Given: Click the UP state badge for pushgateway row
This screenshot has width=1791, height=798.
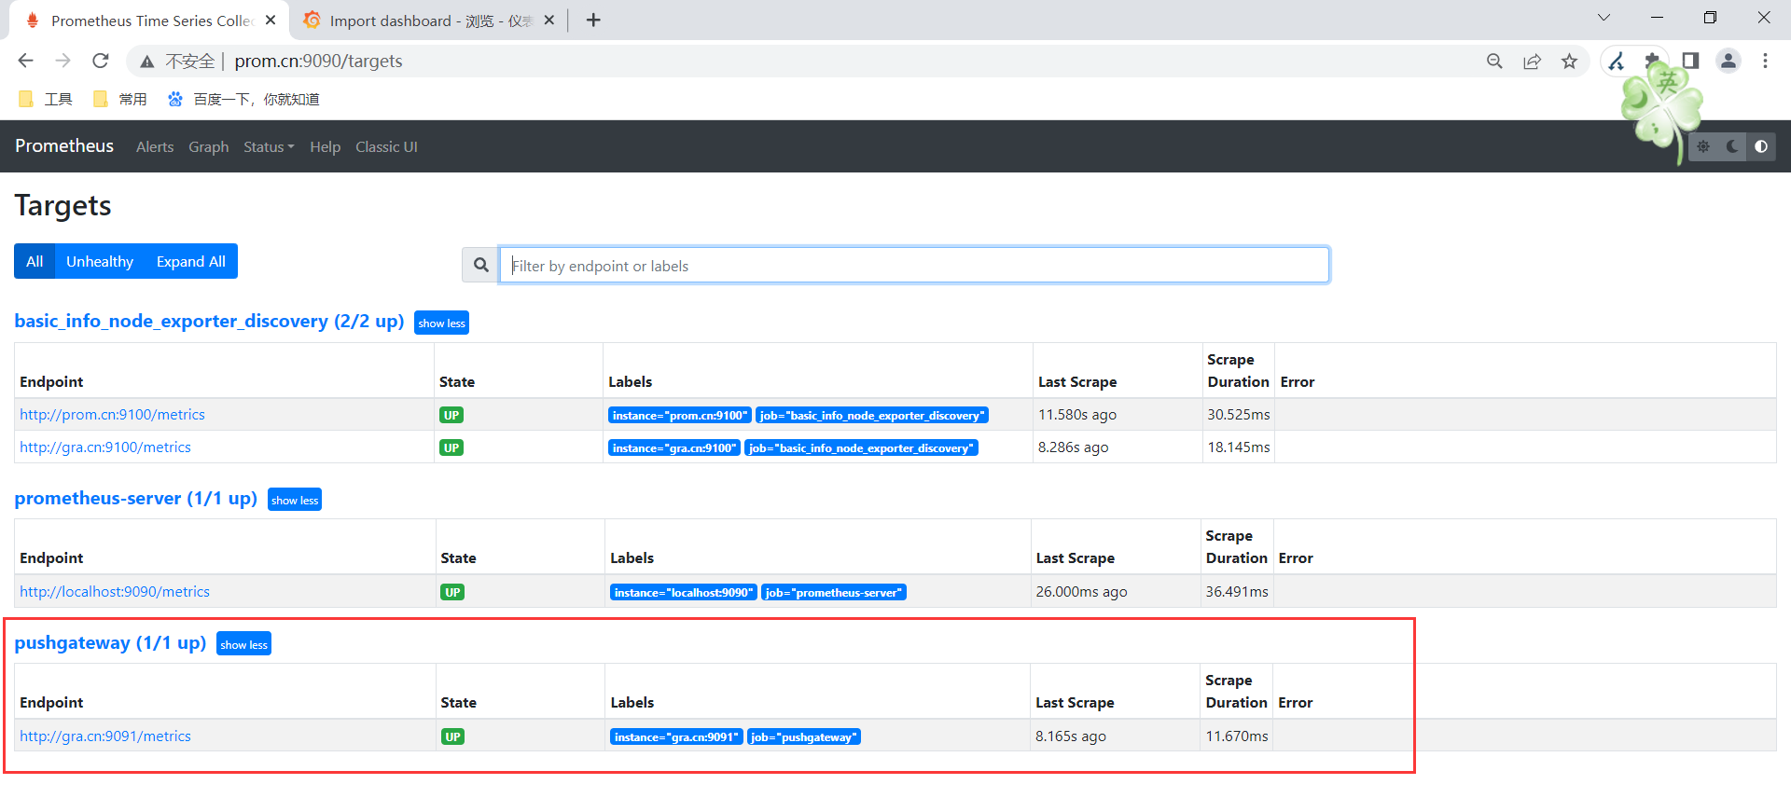Looking at the screenshot, I should (452, 736).
